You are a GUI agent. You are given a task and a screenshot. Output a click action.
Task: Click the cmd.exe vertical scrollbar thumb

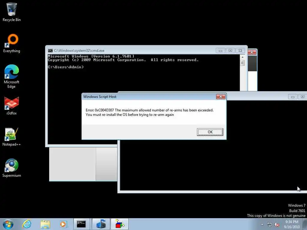[x=242, y=63]
